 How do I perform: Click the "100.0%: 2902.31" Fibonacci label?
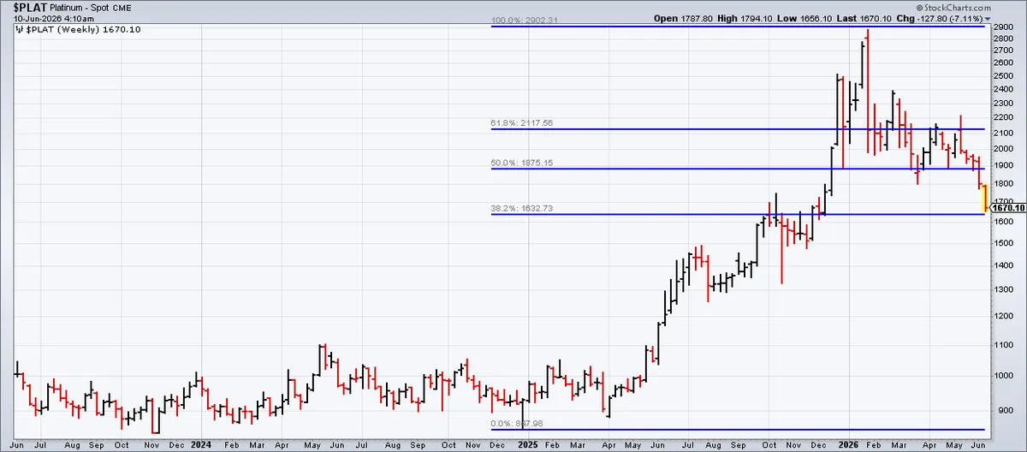(x=525, y=21)
